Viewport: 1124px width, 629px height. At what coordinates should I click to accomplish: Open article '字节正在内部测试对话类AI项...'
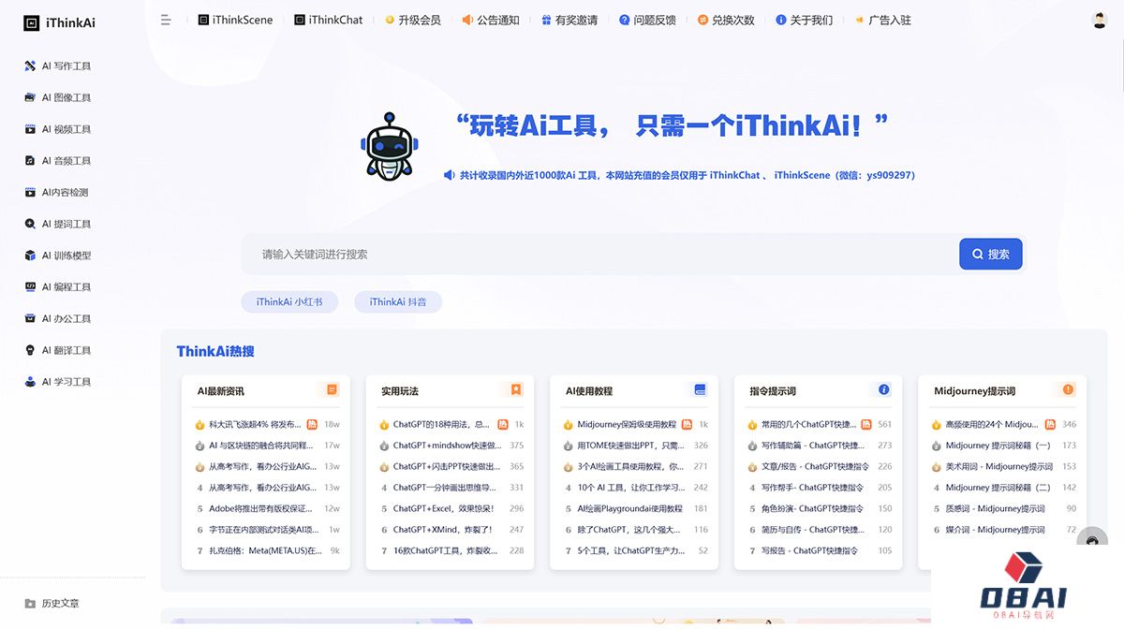coord(263,530)
